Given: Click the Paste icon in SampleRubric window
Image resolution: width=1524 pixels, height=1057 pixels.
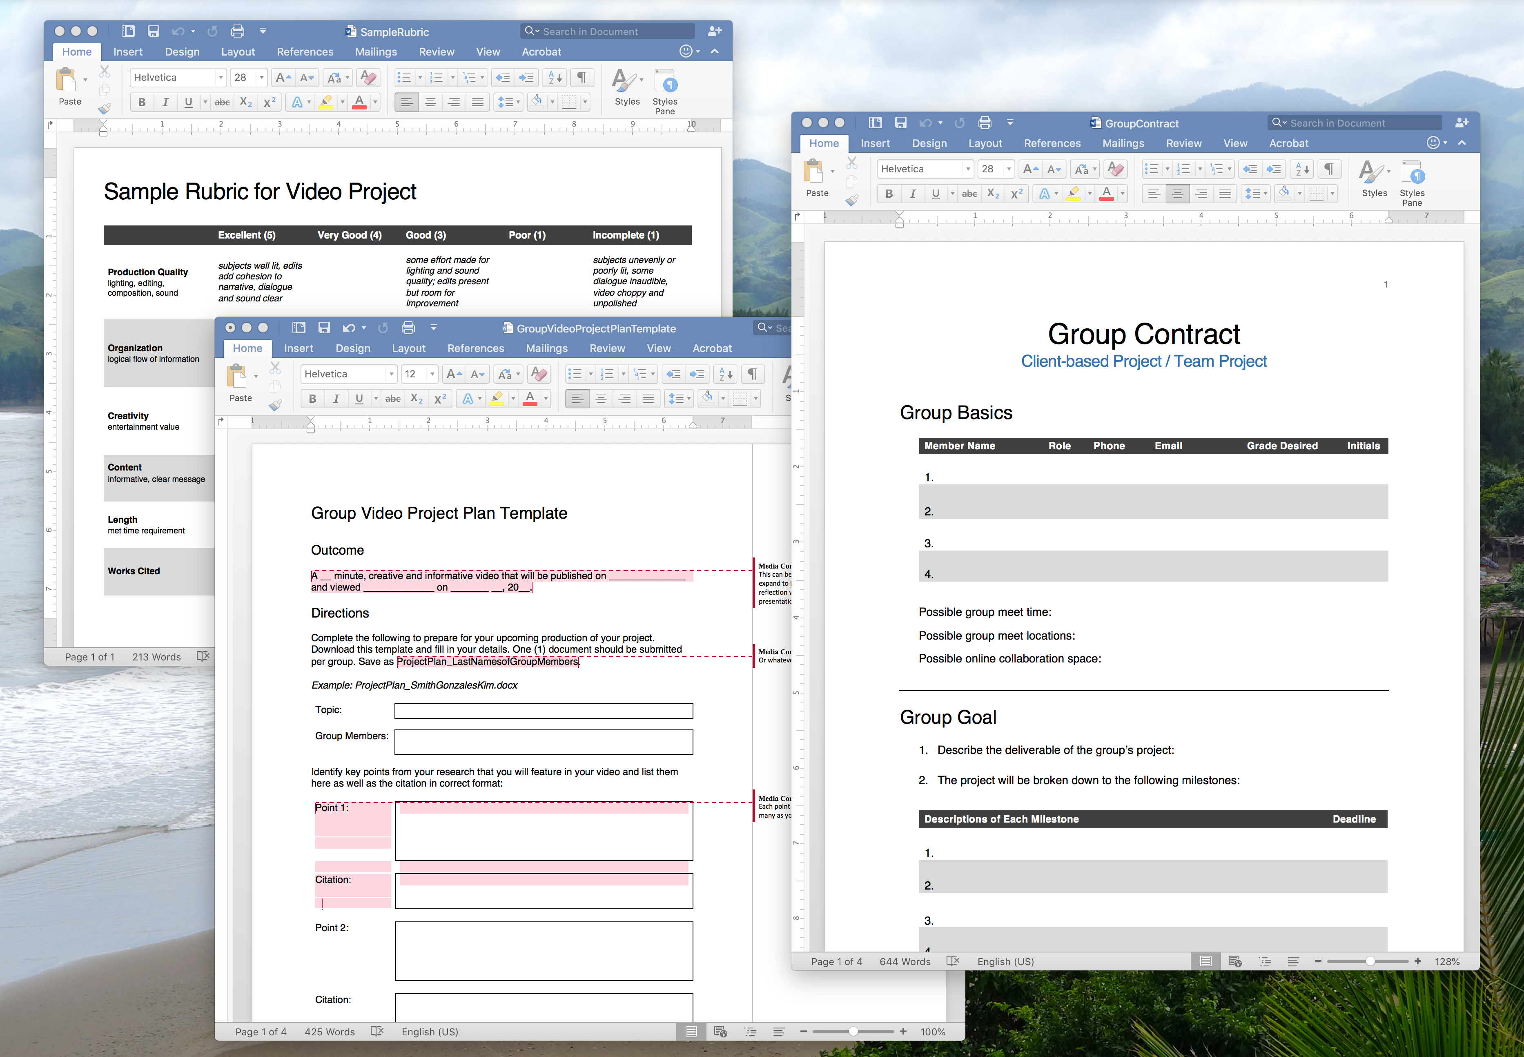Looking at the screenshot, I should [66, 80].
